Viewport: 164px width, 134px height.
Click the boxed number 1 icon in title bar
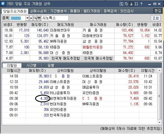121,4
